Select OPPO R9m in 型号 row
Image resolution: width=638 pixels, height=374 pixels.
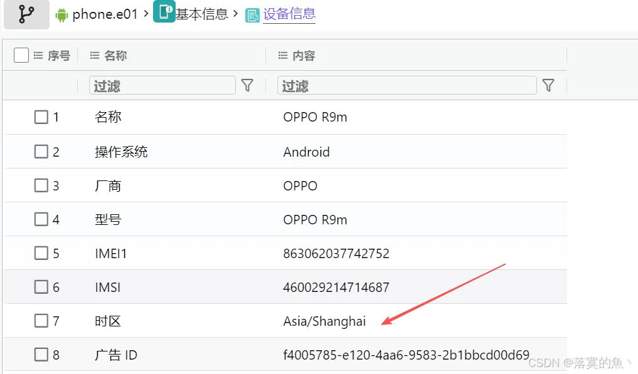coord(315,220)
